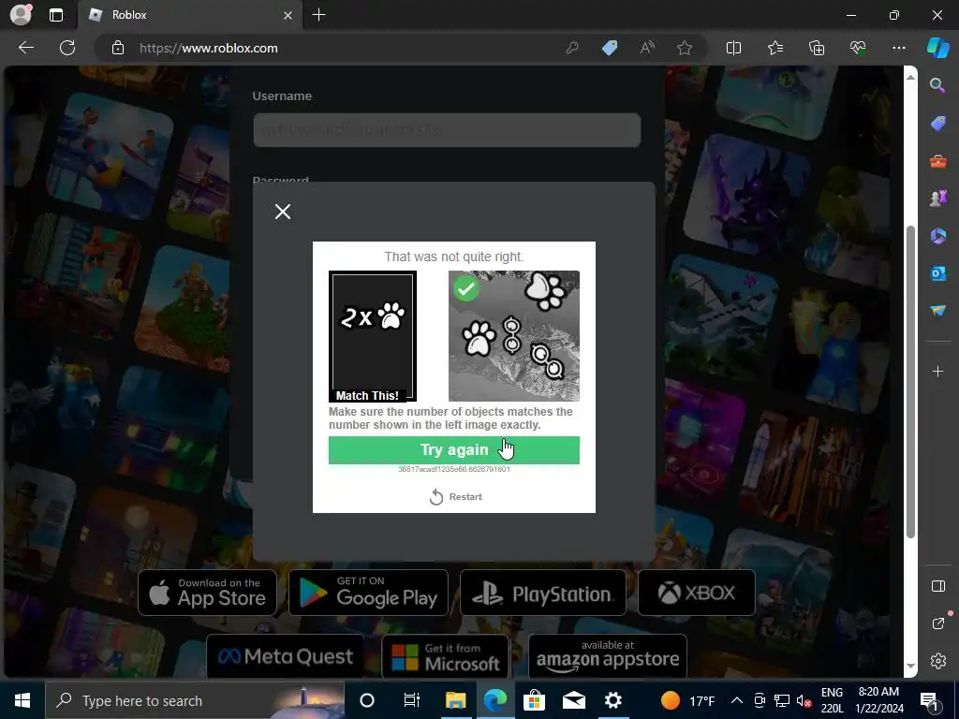Click the address bar URL
Image resolution: width=959 pixels, height=719 pixels.
(209, 48)
